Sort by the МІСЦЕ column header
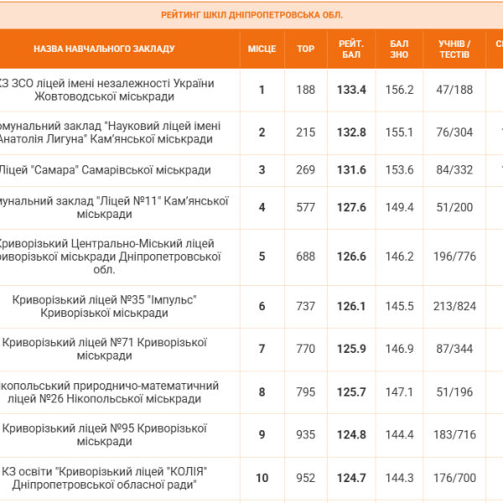 (262, 49)
